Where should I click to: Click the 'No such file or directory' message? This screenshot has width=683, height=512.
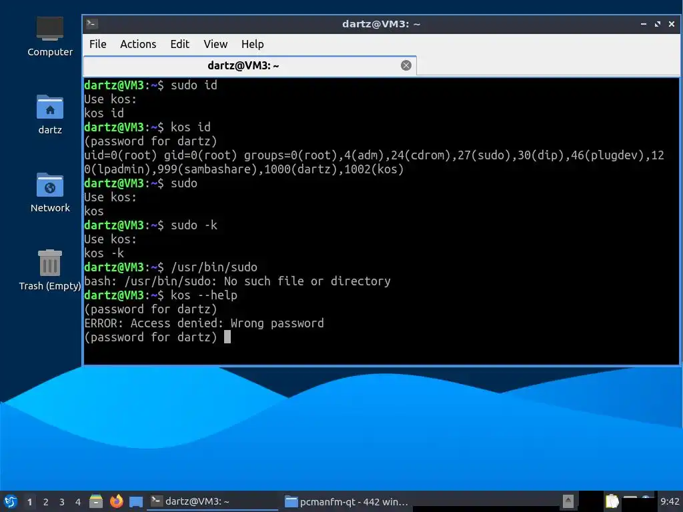pyautogui.click(x=307, y=281)
